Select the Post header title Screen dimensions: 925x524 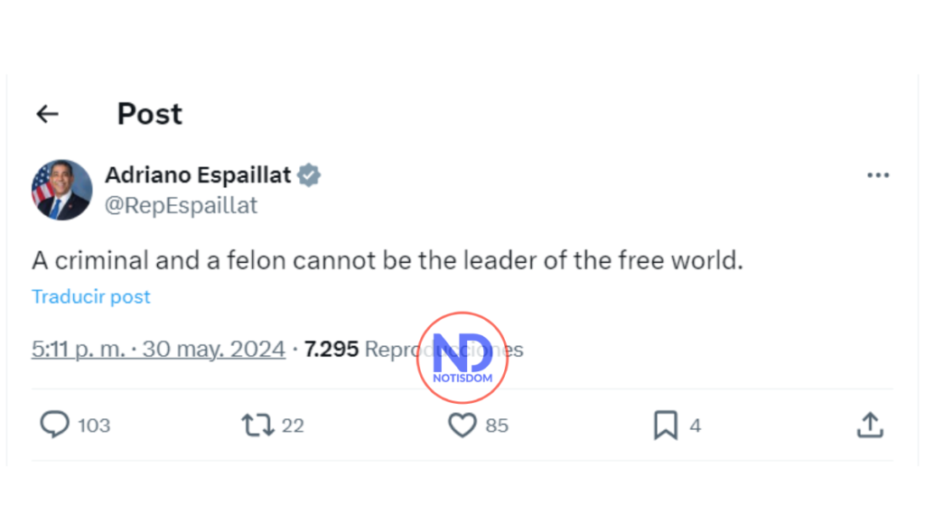[x=149, y=114]
